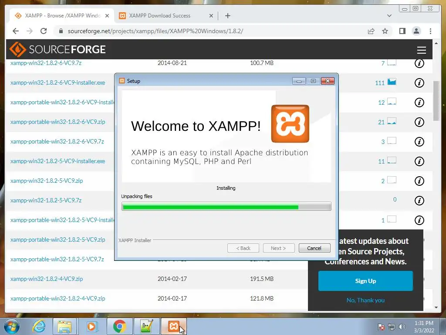Image resolution: width=446 pixels, height=335 pixels.
Task: Open the Notepad++ taskbar icon
Action: click(x=146, y=326)
